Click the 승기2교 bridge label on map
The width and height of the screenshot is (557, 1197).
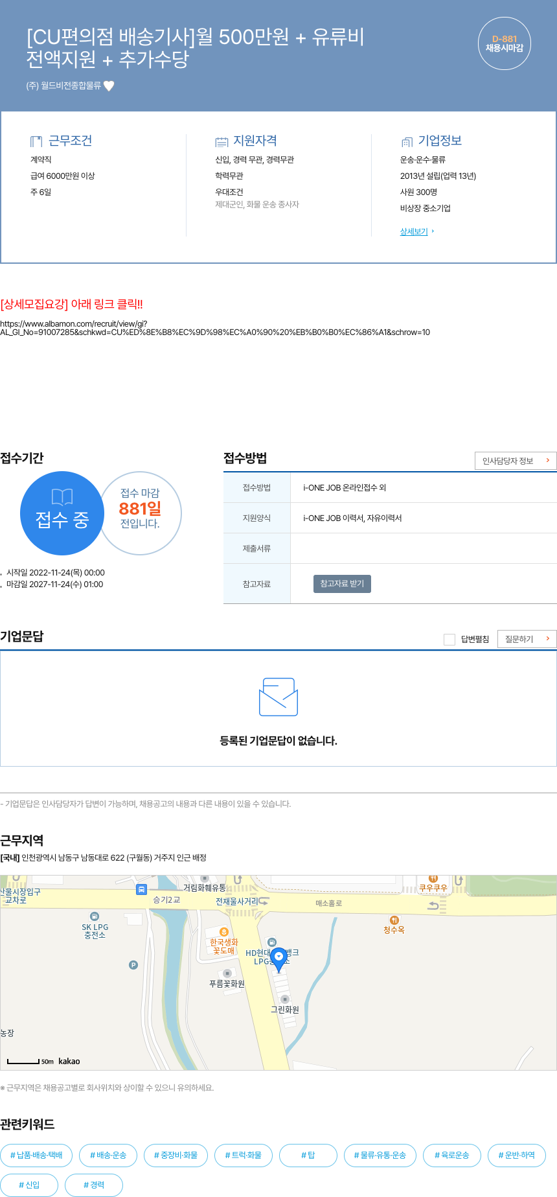[x=166, y=900]
